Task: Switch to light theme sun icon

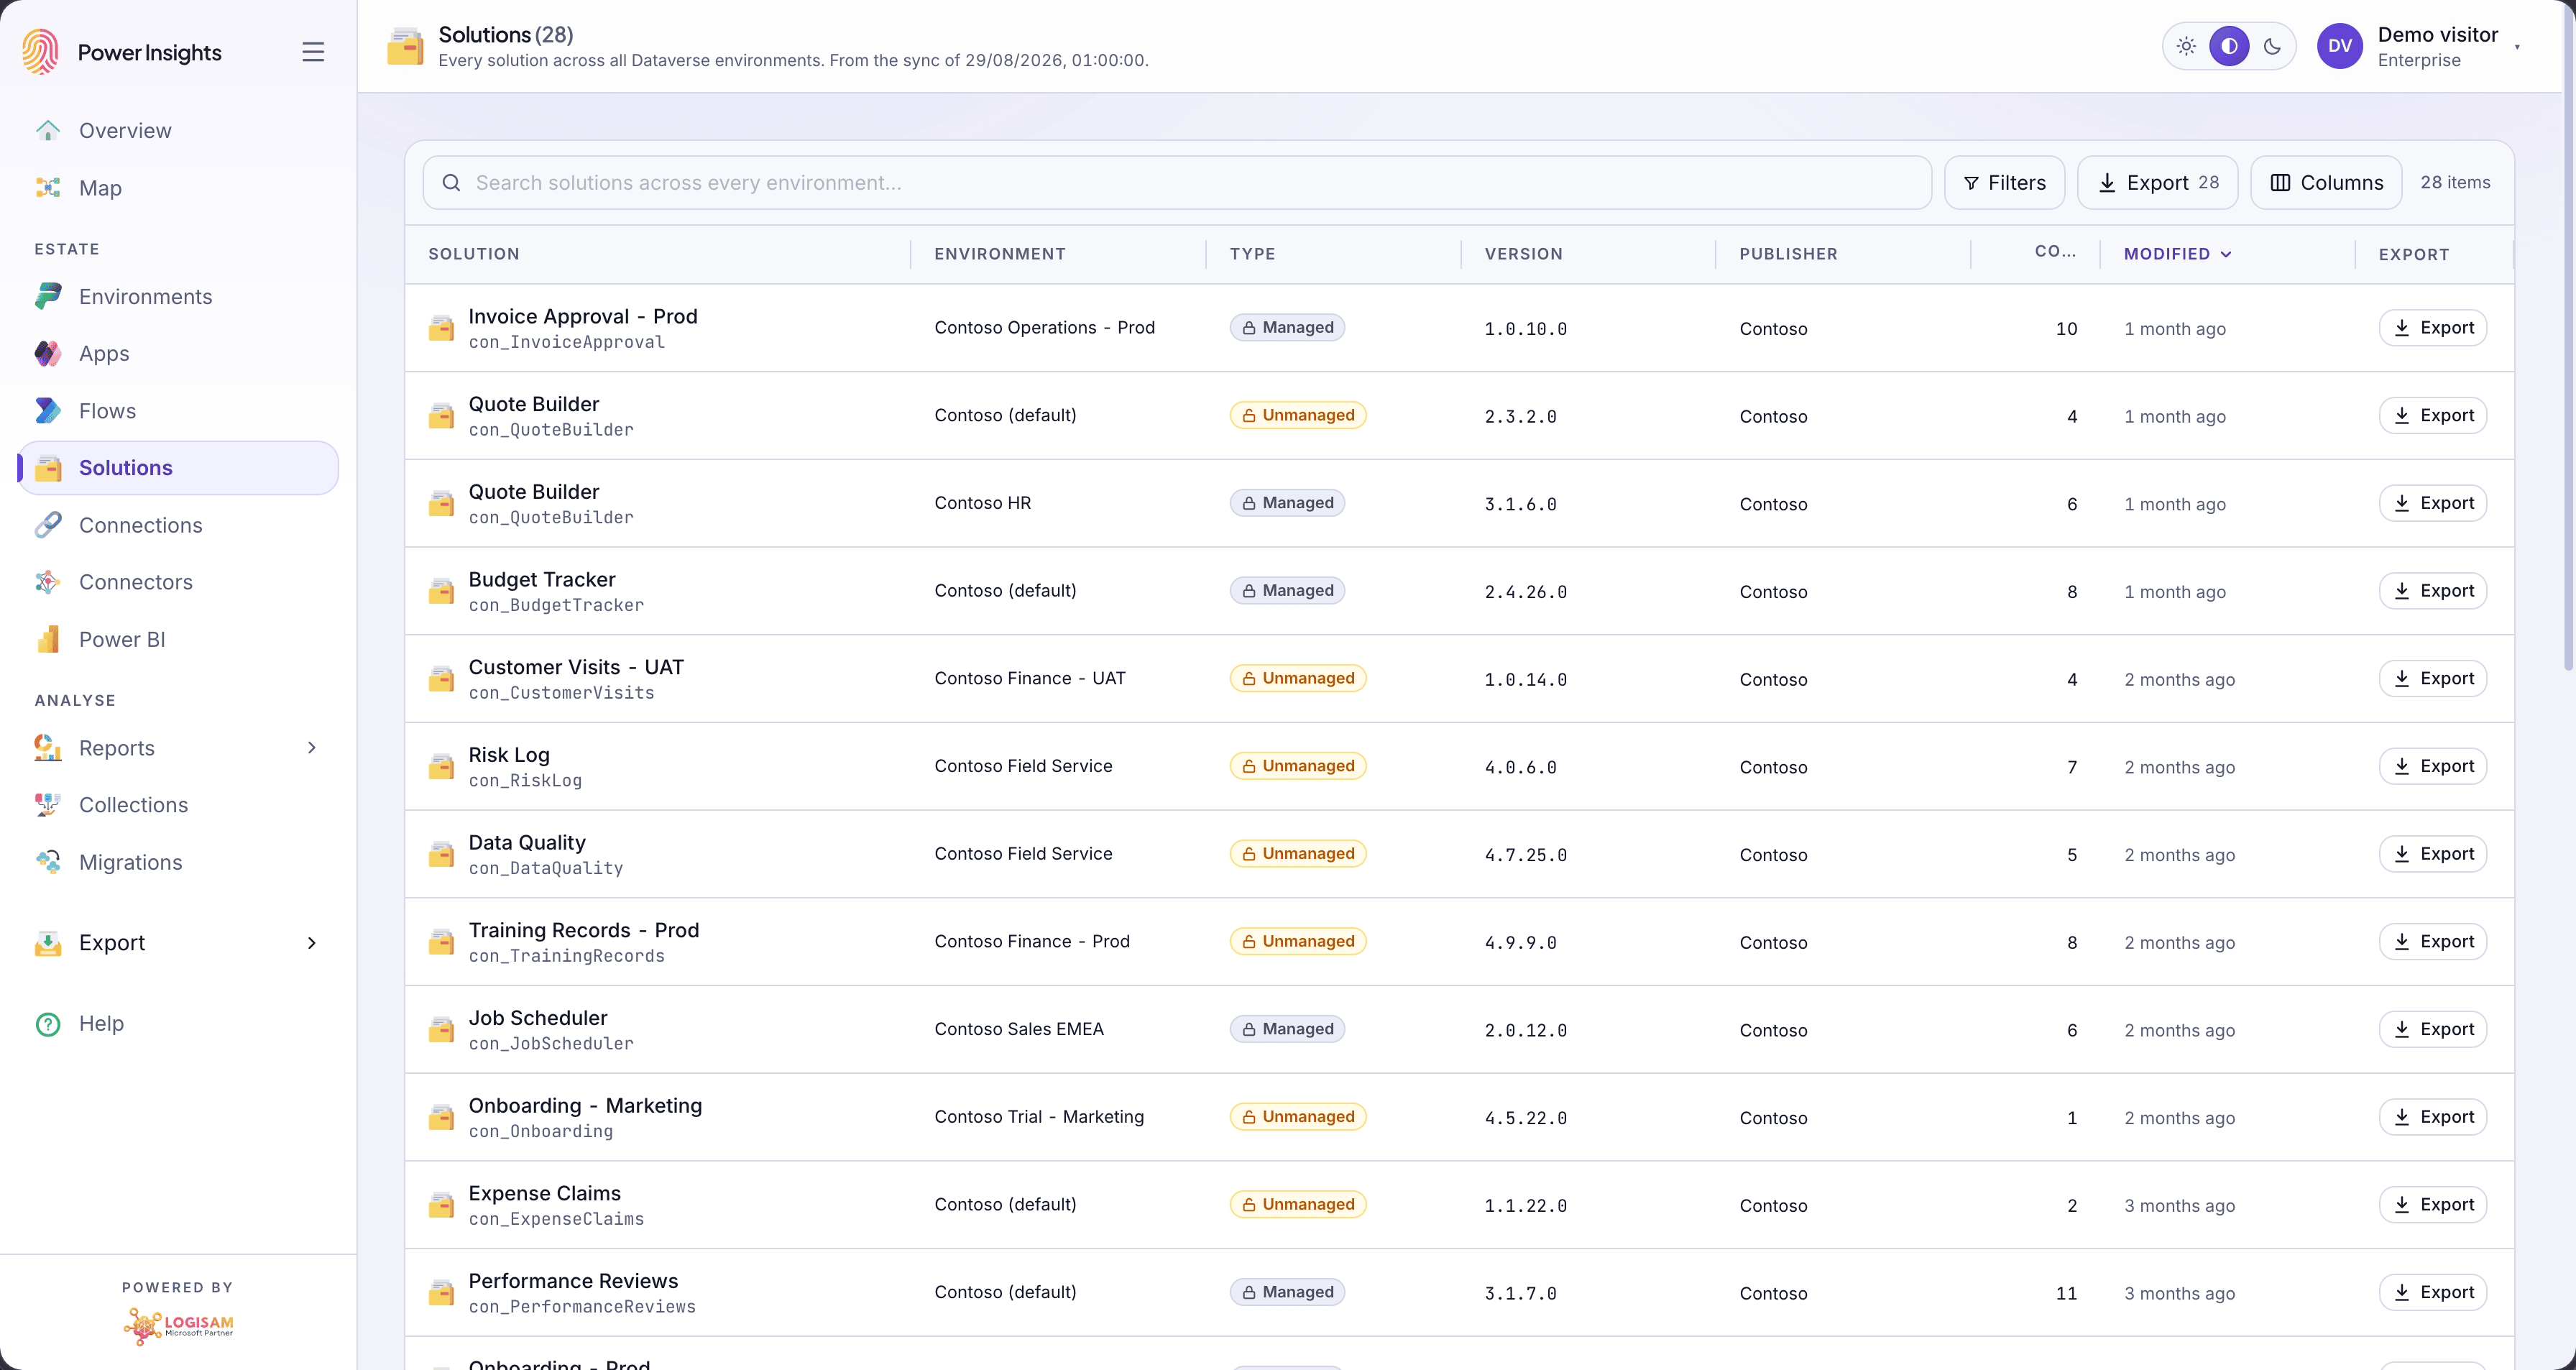Action: 2186,46
